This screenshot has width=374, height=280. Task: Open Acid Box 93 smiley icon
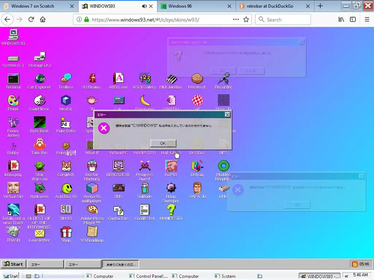66,190
